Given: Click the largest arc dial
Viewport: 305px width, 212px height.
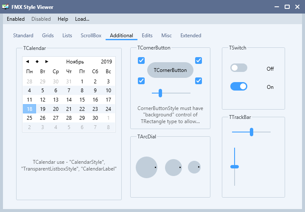Looking at the screenshot, I should click(x=146, y=167).
